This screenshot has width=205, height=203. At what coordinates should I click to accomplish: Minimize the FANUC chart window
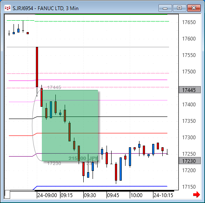coord(165,8)
